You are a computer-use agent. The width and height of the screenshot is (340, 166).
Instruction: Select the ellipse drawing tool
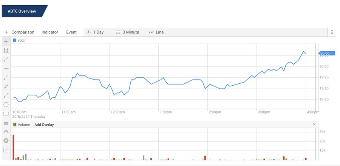[6, 105]
